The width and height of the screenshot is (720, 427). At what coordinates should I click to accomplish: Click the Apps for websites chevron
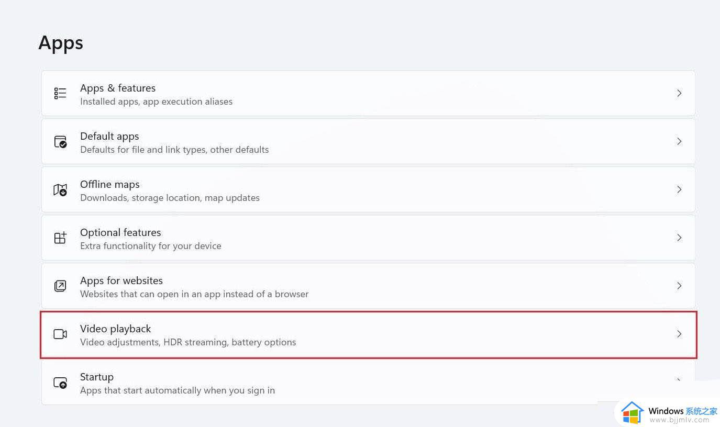(679, 286)
